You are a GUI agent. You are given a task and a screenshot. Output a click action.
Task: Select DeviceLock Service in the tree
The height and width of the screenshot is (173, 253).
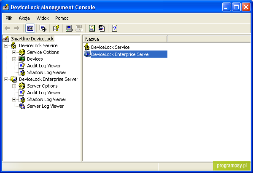[x=38, y=45]
